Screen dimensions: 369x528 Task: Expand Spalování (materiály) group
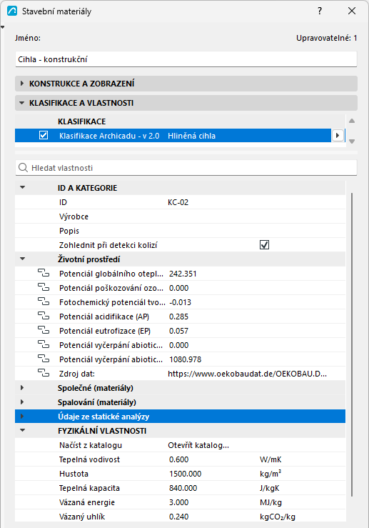(x=22, y=402)
